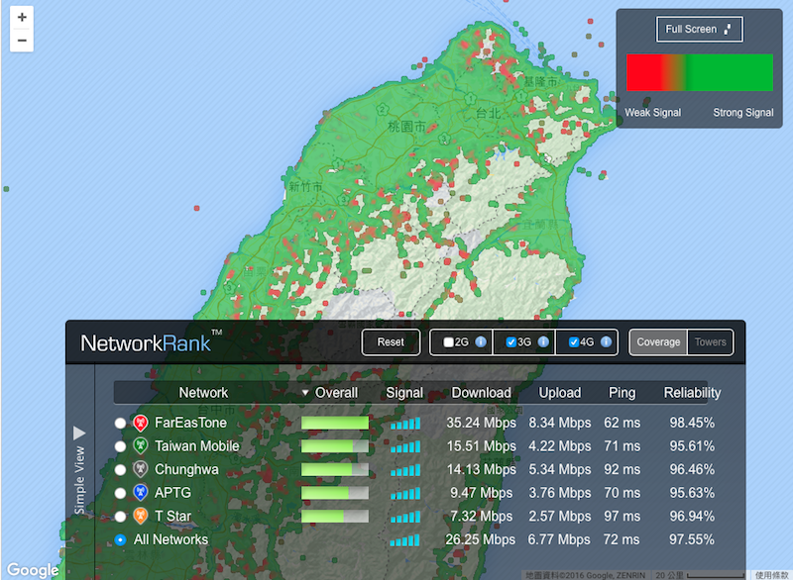Open the terms of use link 使用條款

[x=771, y=575]
